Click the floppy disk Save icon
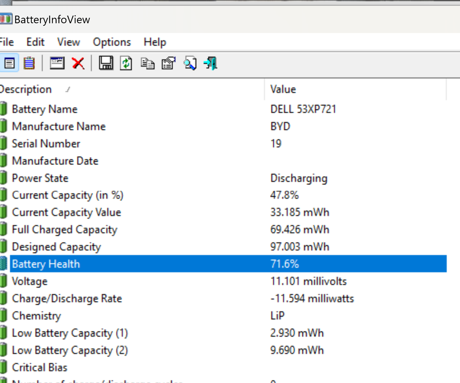460x383 pixels. pos(106,64)
